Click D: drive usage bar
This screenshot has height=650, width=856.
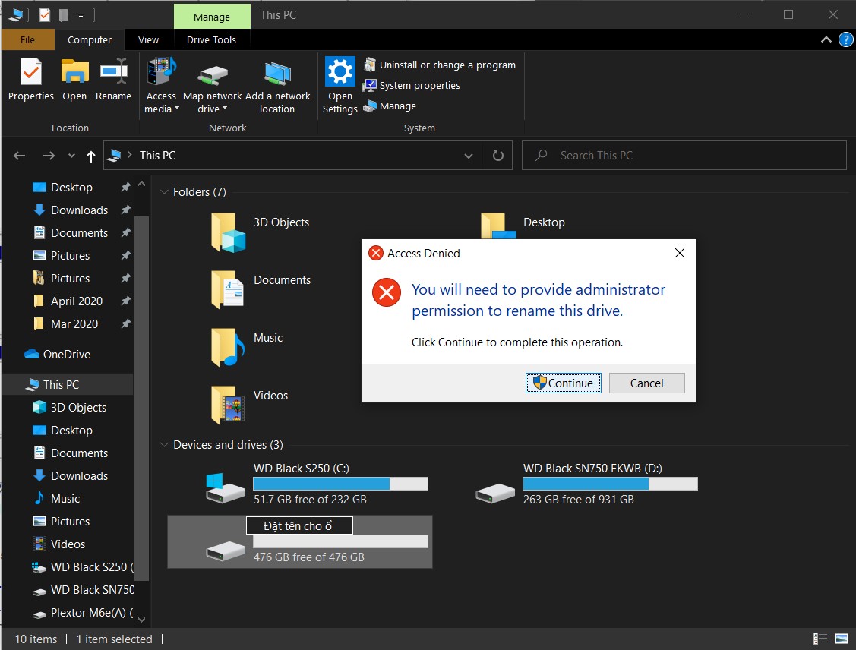tap(610, 484)
